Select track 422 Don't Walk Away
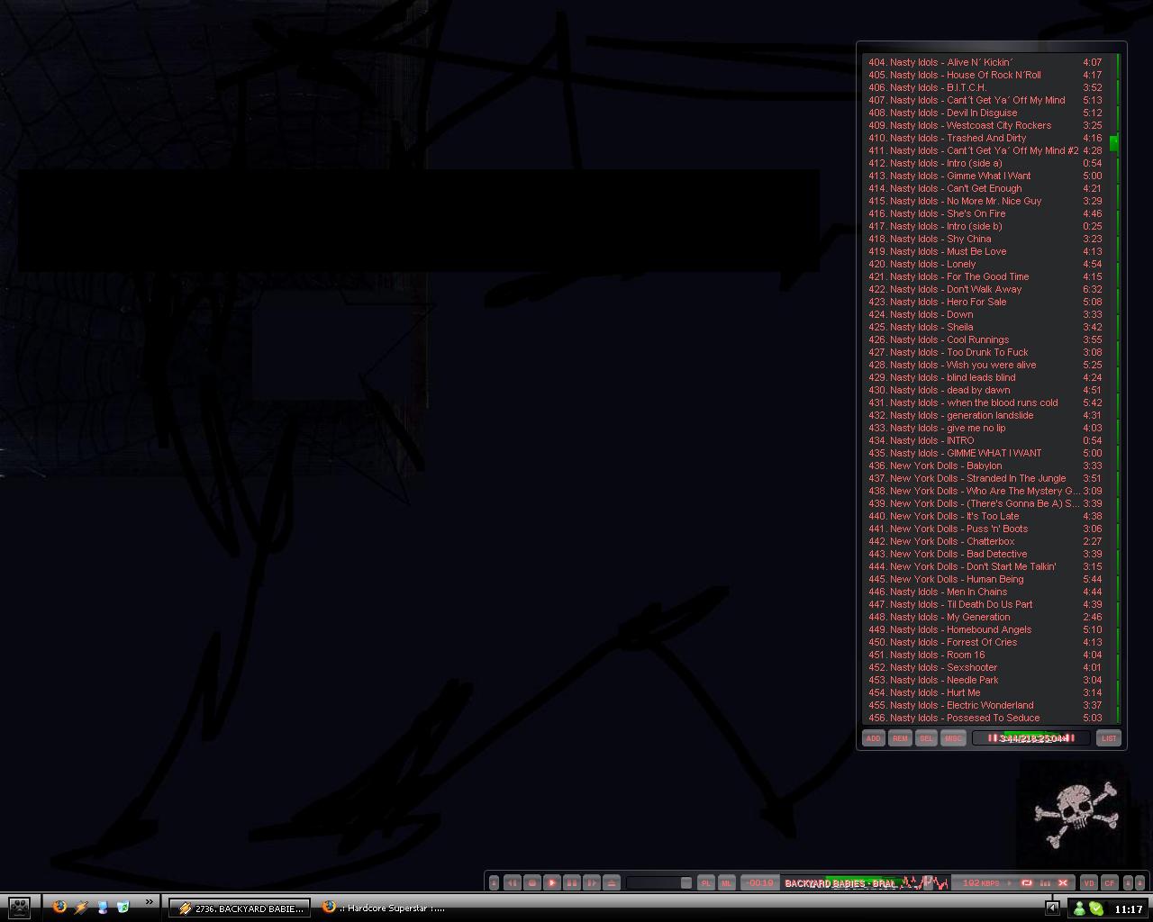Viewport: 1153px width, 922px height. (985, 289)
